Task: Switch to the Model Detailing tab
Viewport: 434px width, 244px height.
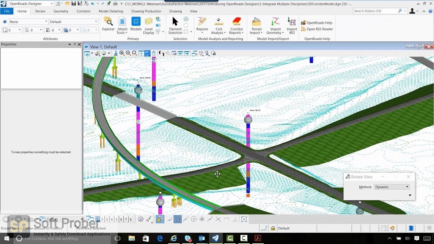Action: point(111,11)
